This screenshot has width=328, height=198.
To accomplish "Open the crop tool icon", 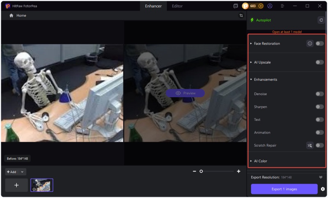I will point(241,16).
